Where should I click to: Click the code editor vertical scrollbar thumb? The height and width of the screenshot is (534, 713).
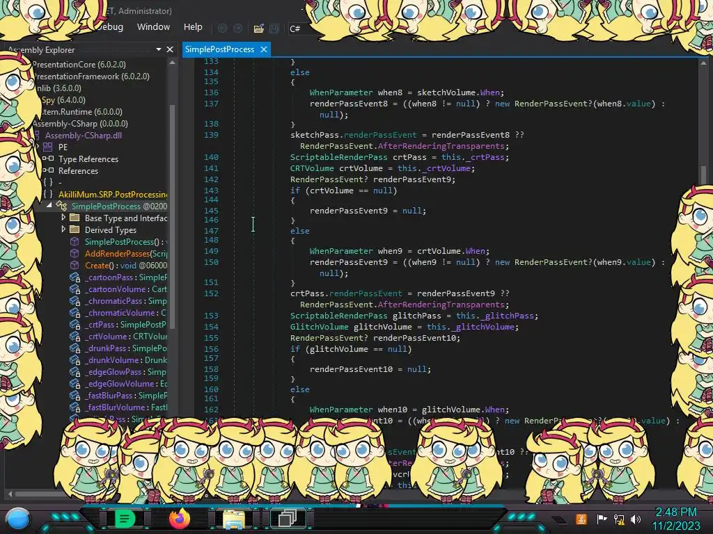[703, 174]
